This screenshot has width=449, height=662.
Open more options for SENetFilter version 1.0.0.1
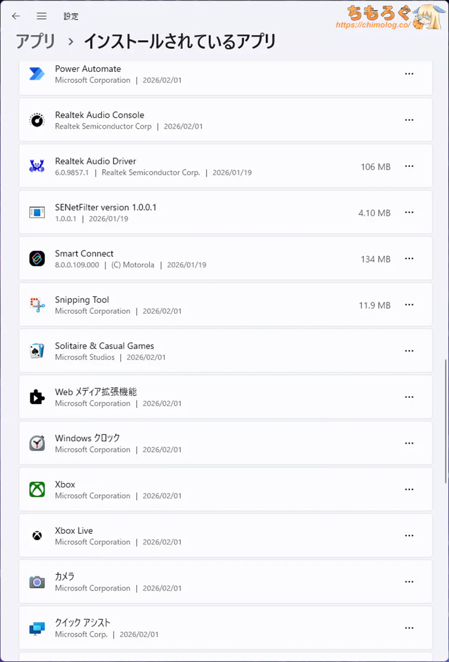coord(409,212)
